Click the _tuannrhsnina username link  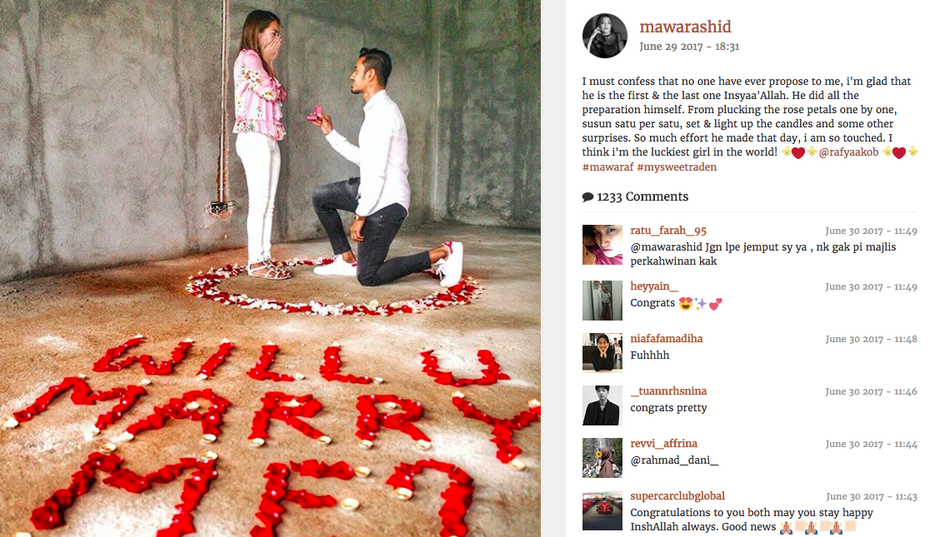pyautogui.click(x=668, y=390)
